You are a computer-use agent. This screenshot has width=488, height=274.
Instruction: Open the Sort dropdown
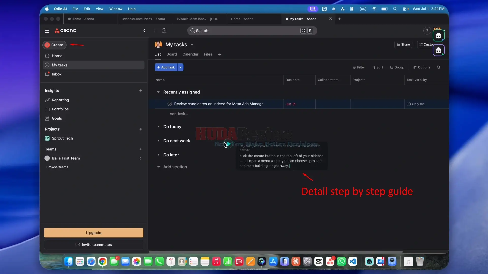click(378, 67)
